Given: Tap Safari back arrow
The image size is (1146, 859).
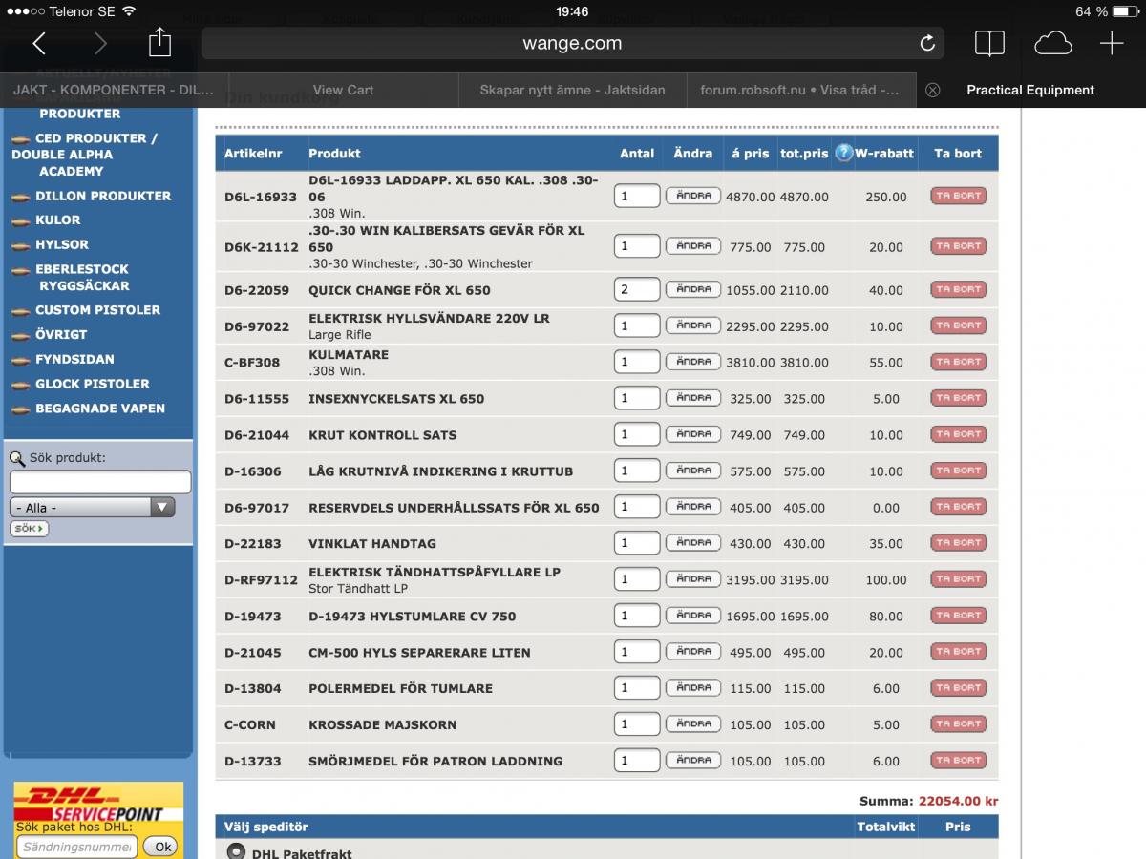Looking at the screenshot, I should 39,43.
